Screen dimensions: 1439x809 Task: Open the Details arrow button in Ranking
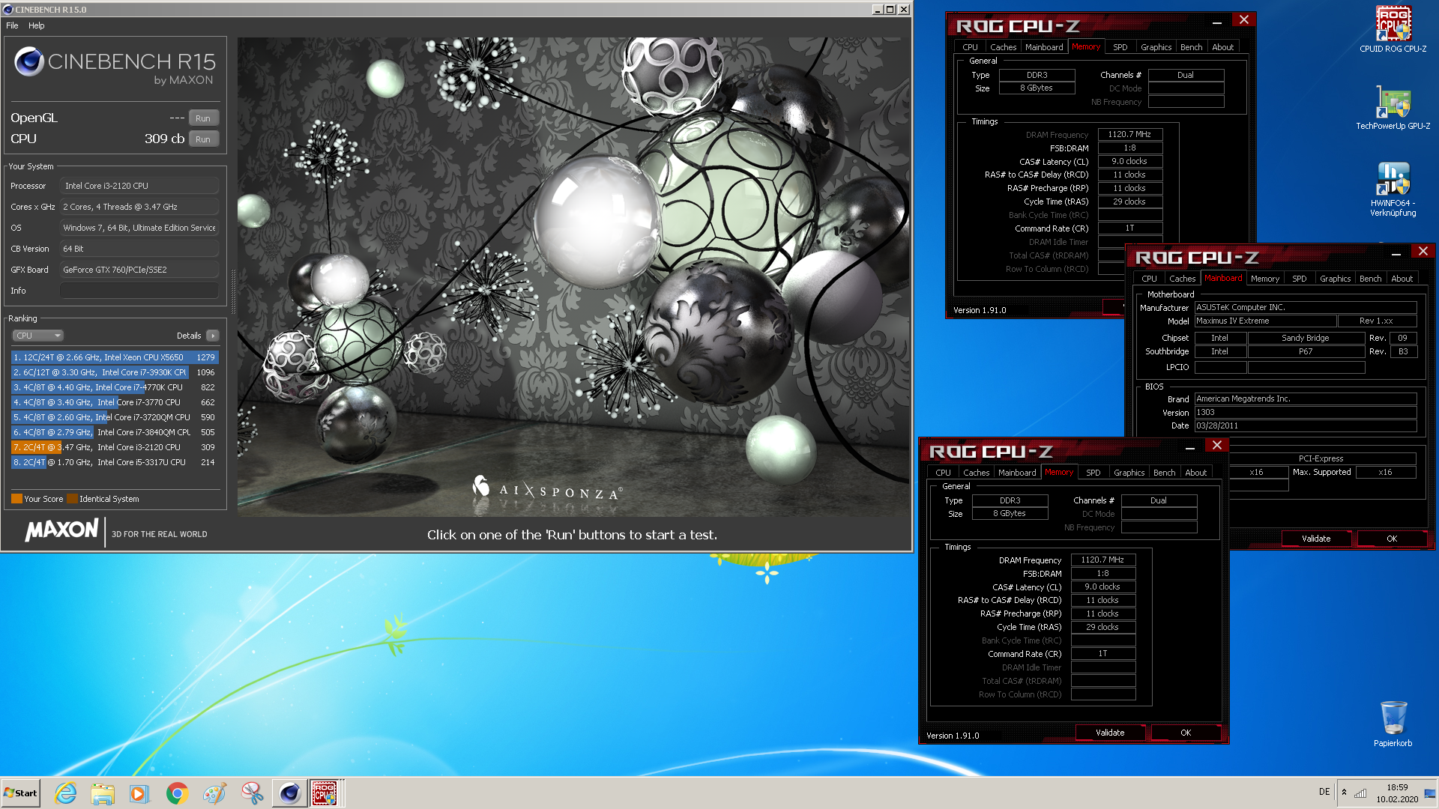[x=213, y=336]
